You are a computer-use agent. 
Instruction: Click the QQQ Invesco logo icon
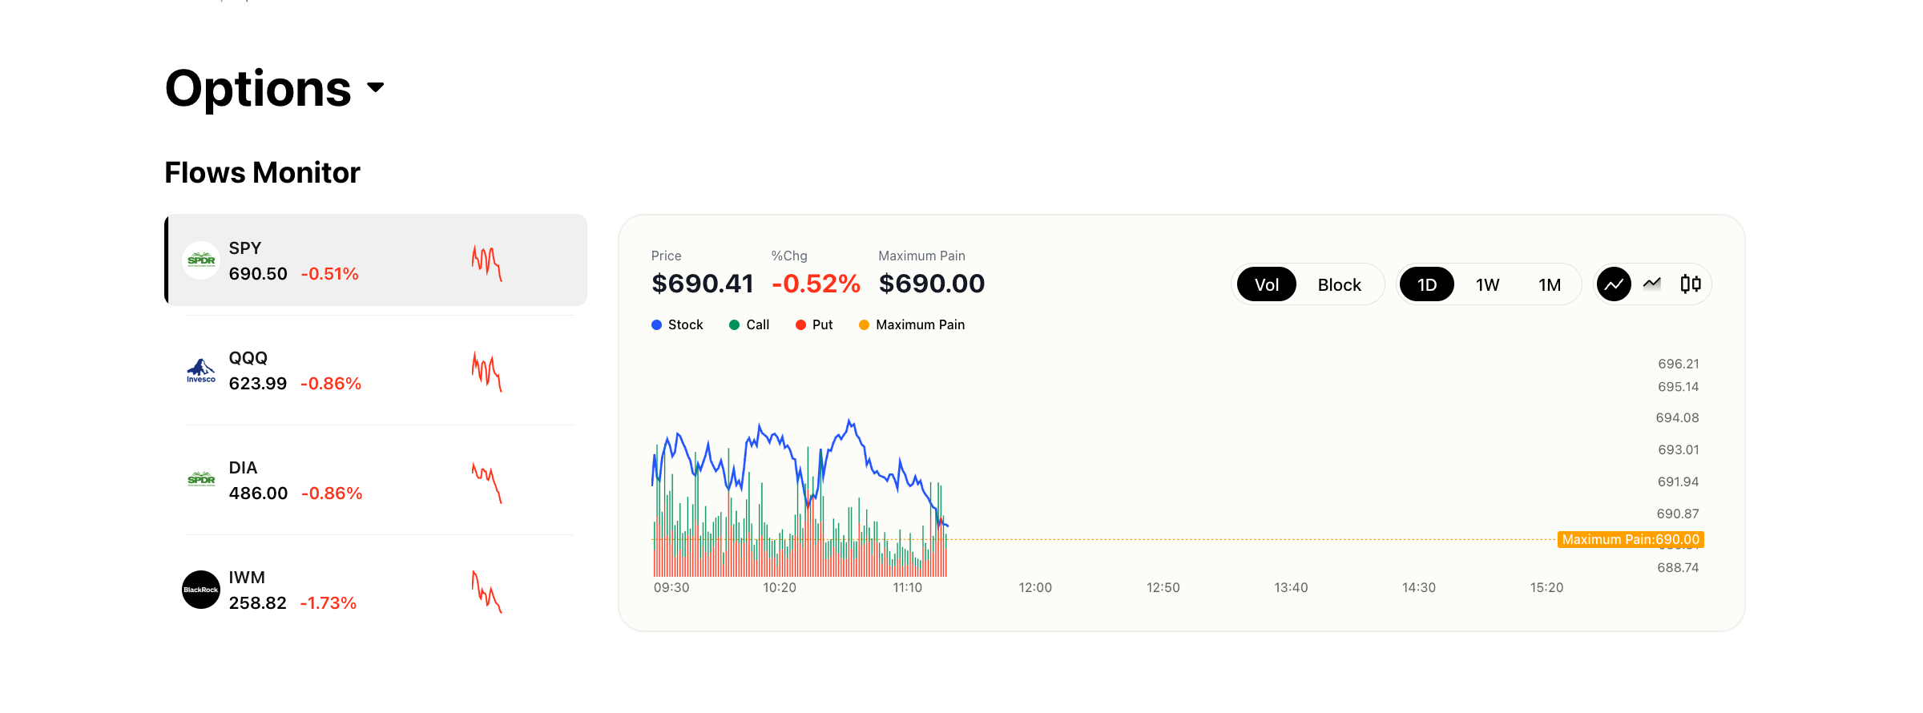(x=201, y=370)
